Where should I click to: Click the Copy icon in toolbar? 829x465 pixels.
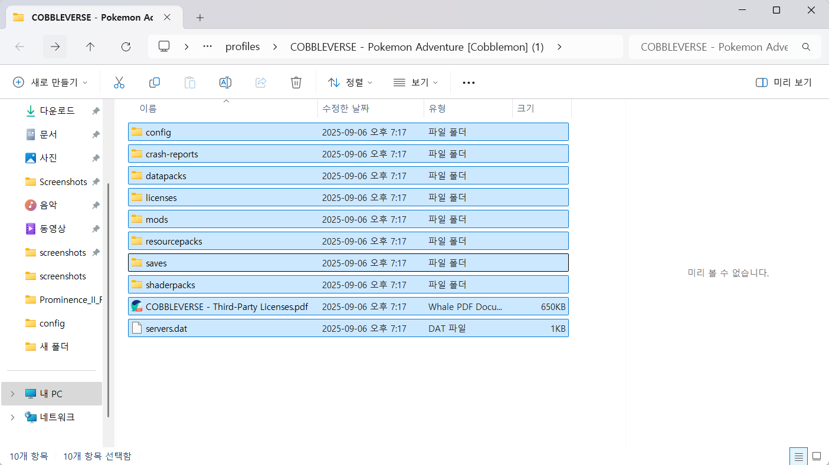point(155,83)
